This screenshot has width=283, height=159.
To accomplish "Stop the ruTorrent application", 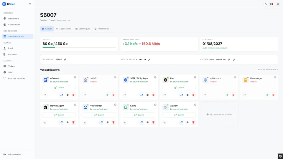I will [x=68, y=95].
